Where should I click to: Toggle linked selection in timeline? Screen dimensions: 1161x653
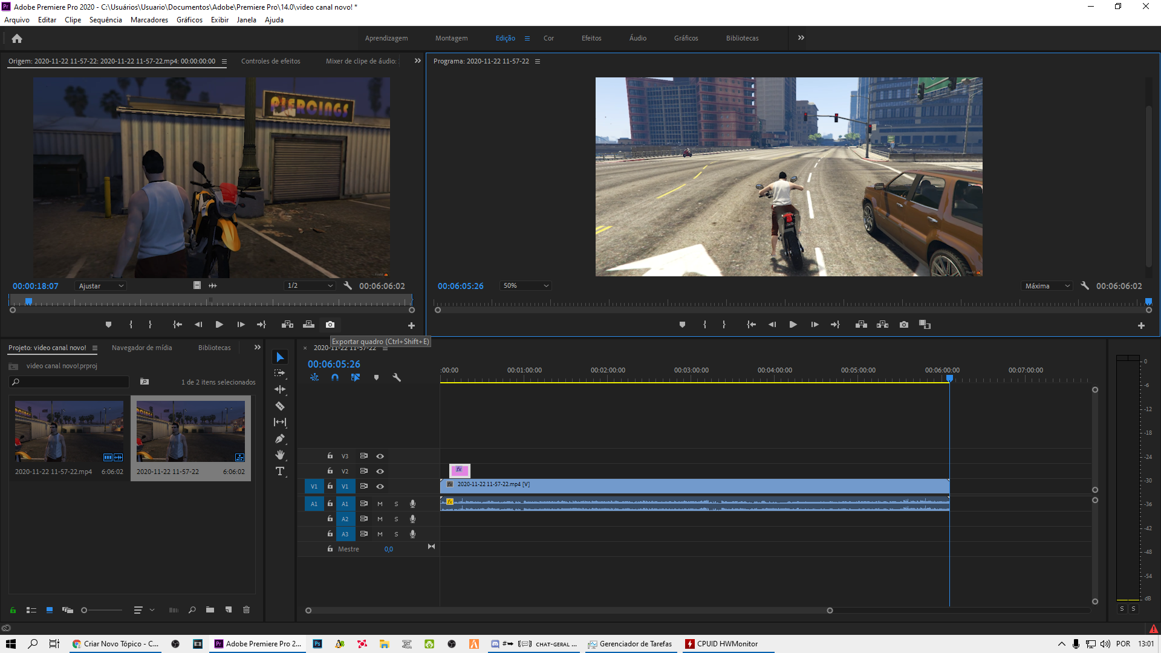(356, 377)
